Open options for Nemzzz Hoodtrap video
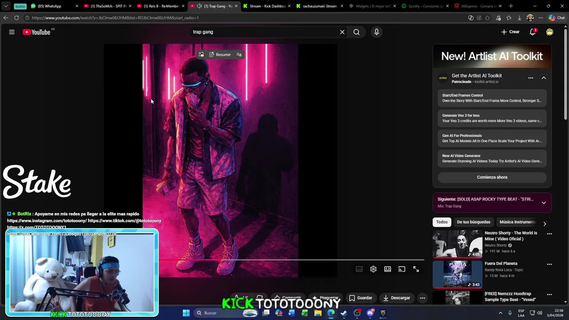This screenshot has height=320, width=569. [549, 294]
